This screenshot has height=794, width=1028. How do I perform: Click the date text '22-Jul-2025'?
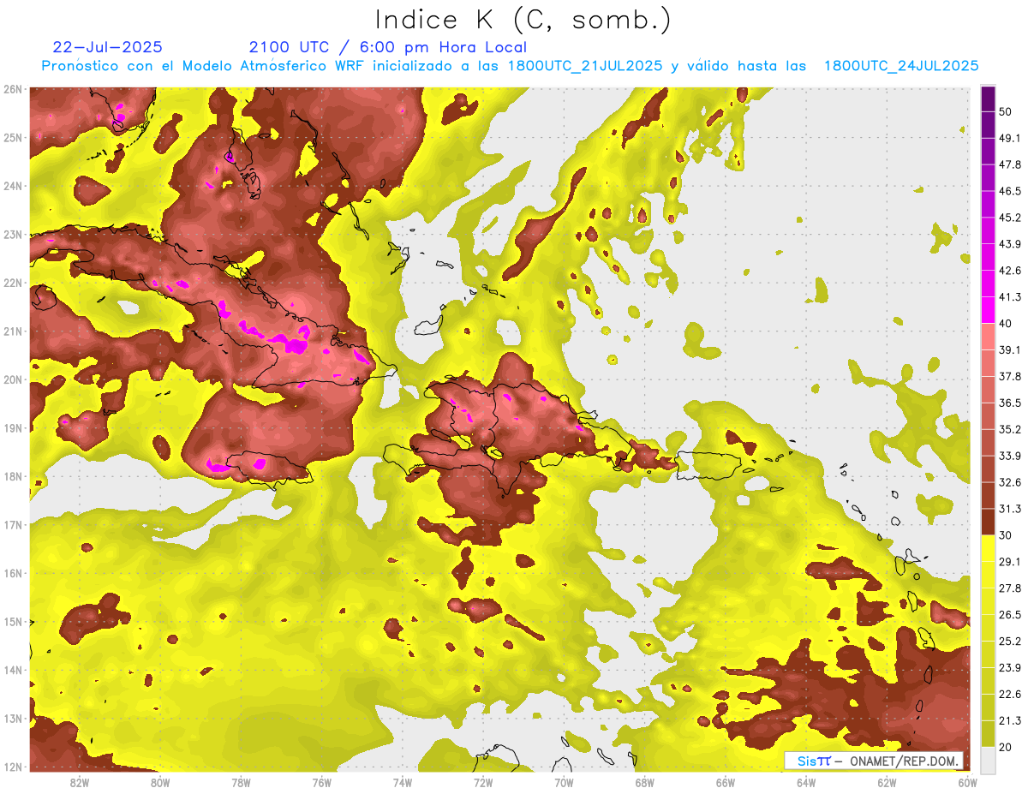pos(107,47)
